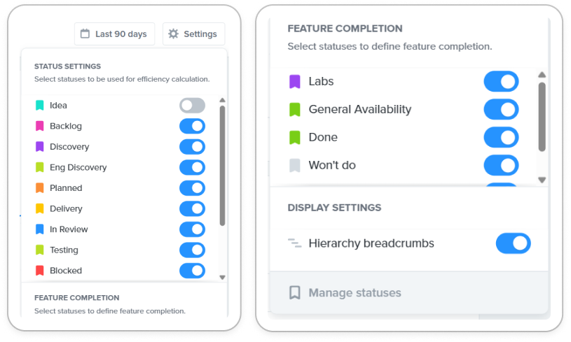Click the purple Labs bookmark icon

pos(294,81)
